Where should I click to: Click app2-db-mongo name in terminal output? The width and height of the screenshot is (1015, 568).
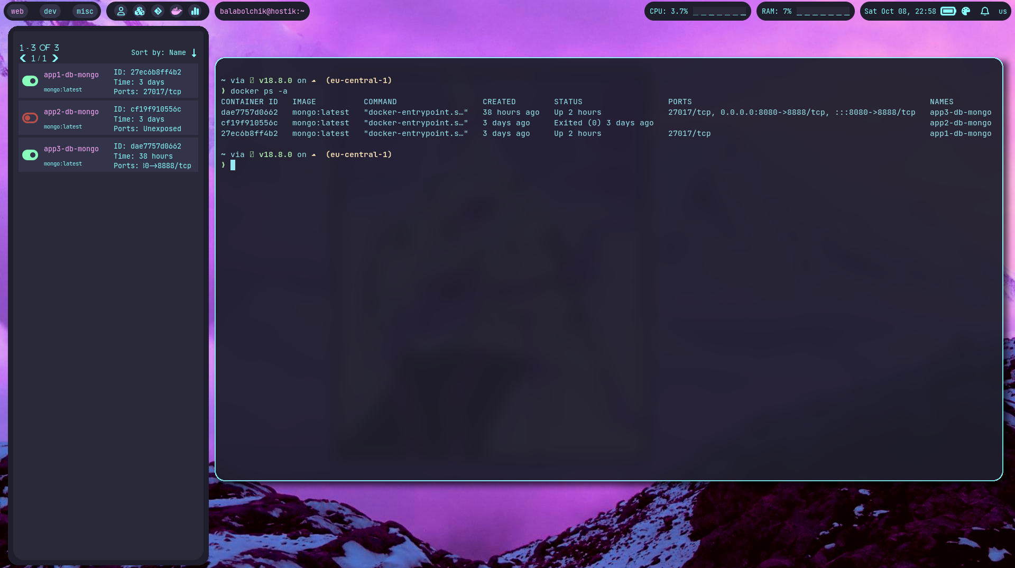click(961, 123)
